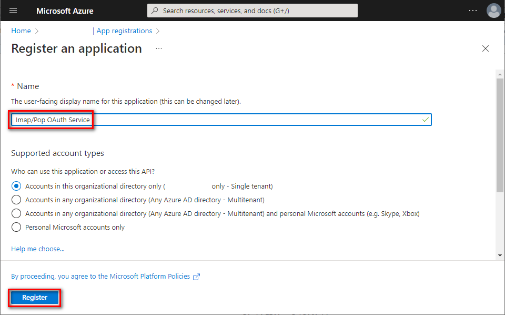The width and height of the screenshot is (505, 315).
Task: Click the breadcrumb chevron after Home
Action: (x=37, y=31)
